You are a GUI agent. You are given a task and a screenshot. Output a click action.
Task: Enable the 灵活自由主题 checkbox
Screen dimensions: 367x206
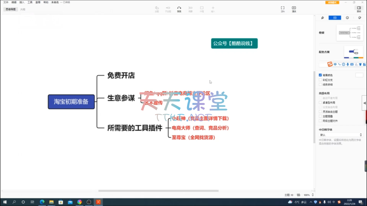(x=320, y=112)
